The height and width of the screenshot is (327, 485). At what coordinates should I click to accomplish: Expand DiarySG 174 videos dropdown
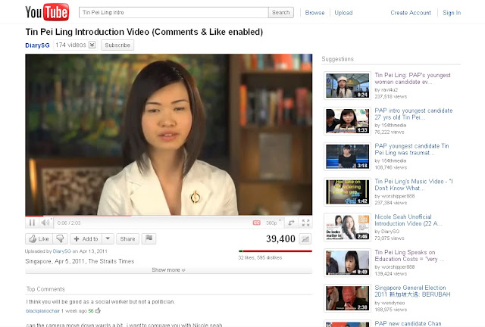[x=92, y=45]
